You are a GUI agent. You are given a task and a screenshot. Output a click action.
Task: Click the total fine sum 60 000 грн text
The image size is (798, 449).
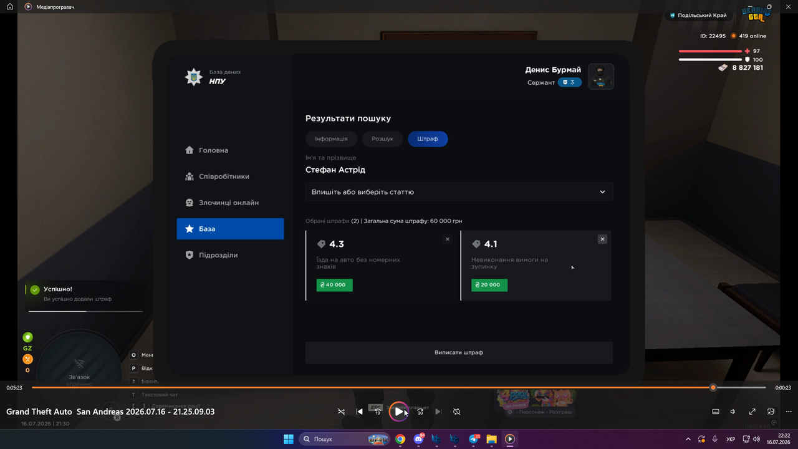413,221
